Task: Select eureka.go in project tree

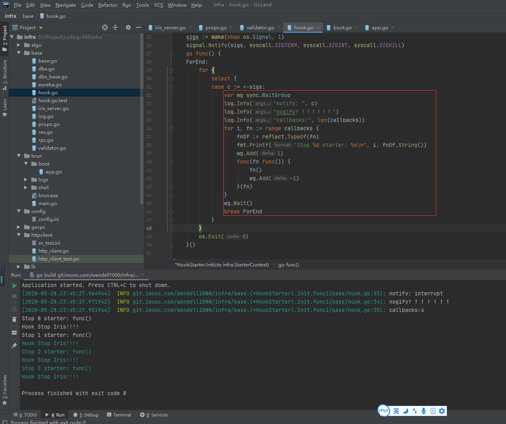Action: point(50,85)
